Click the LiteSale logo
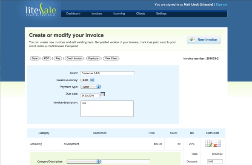This screenshot has width=252, height=165. 41,10
